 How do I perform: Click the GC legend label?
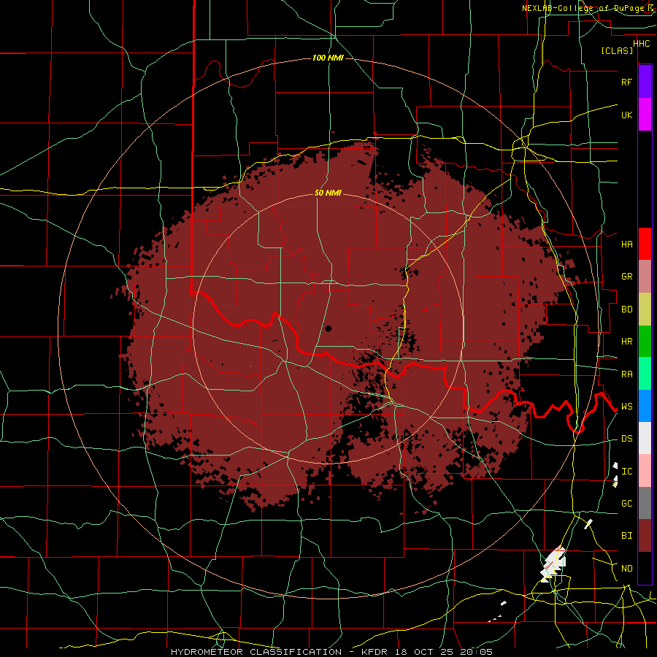click(x=626, y=504)
